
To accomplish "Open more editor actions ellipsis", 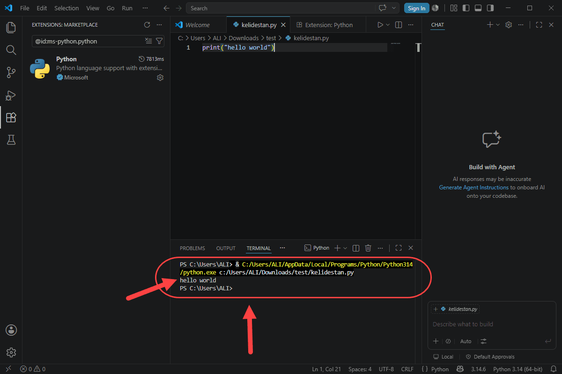I will tap(411, 25).
